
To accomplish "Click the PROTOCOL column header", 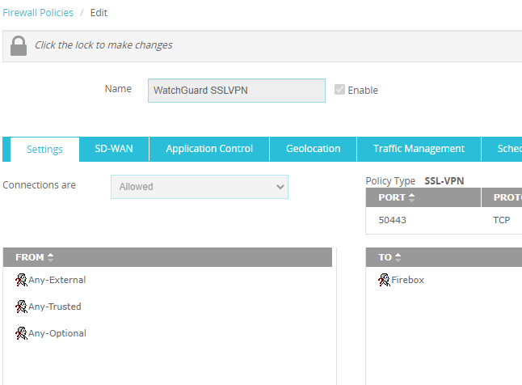I will coord(502,197).
